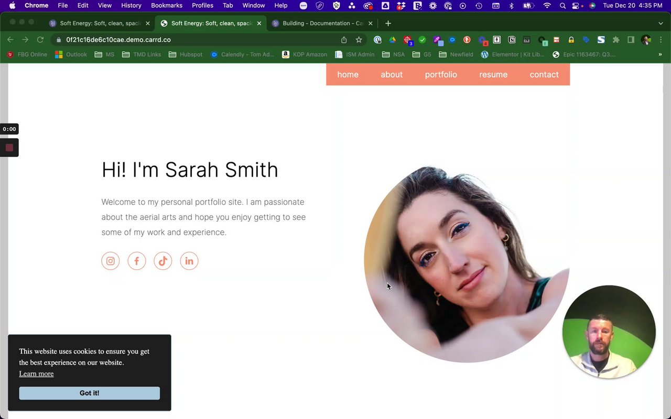
Task: Click the presenter webcam bubble
Action: coord(609,332)
